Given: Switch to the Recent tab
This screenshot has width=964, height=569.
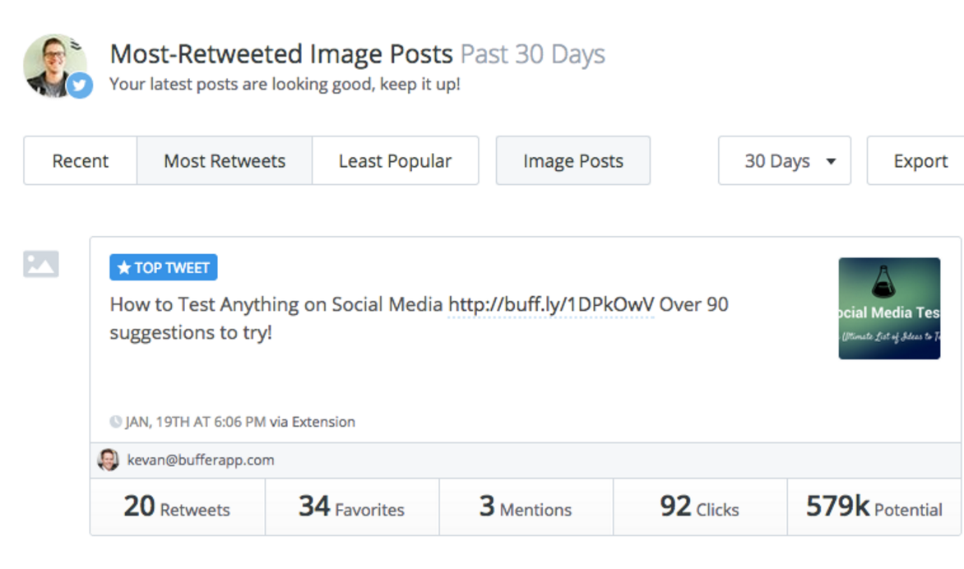Looking at the screenshot, I should coord(81,160).
